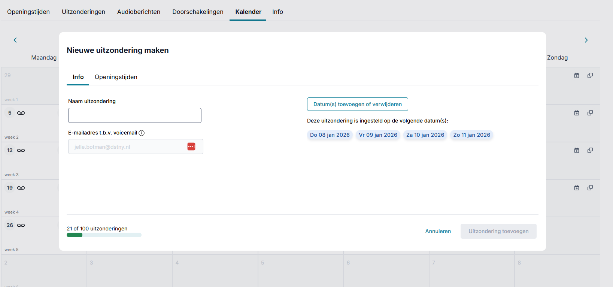Screen dimensions: 613x287
Task: Click the copy icon in the week 2 Zondag cell
Action: [590, 113]
